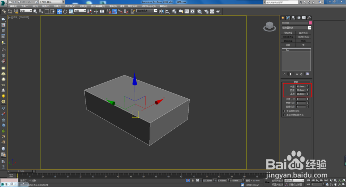Click the Align tool icon
Screen dimensions: 346x187
click(x=167, y=11)
